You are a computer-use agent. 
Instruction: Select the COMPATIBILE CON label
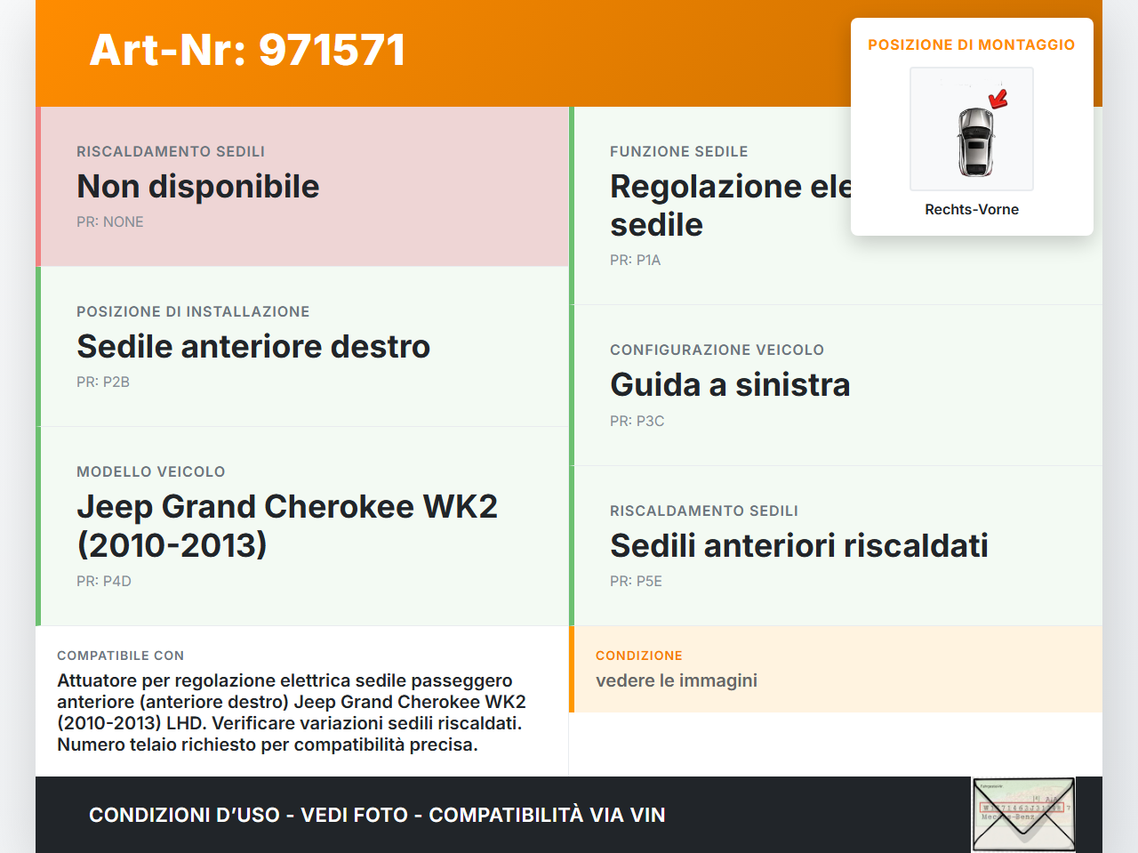click(x=121, y=656)
